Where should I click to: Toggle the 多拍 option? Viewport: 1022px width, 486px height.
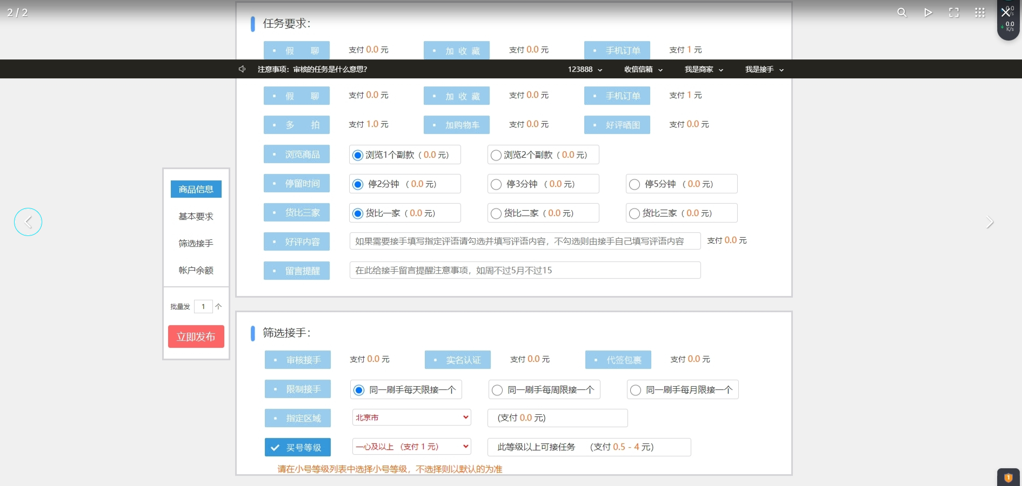297,125
